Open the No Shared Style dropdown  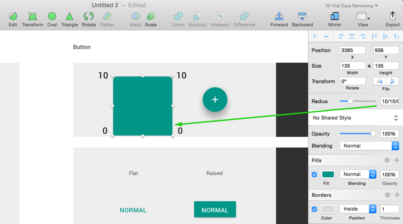tap(355, 118)
